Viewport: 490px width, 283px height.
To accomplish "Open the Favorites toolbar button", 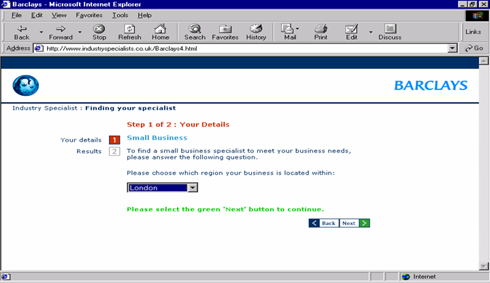I will (225, 32).
